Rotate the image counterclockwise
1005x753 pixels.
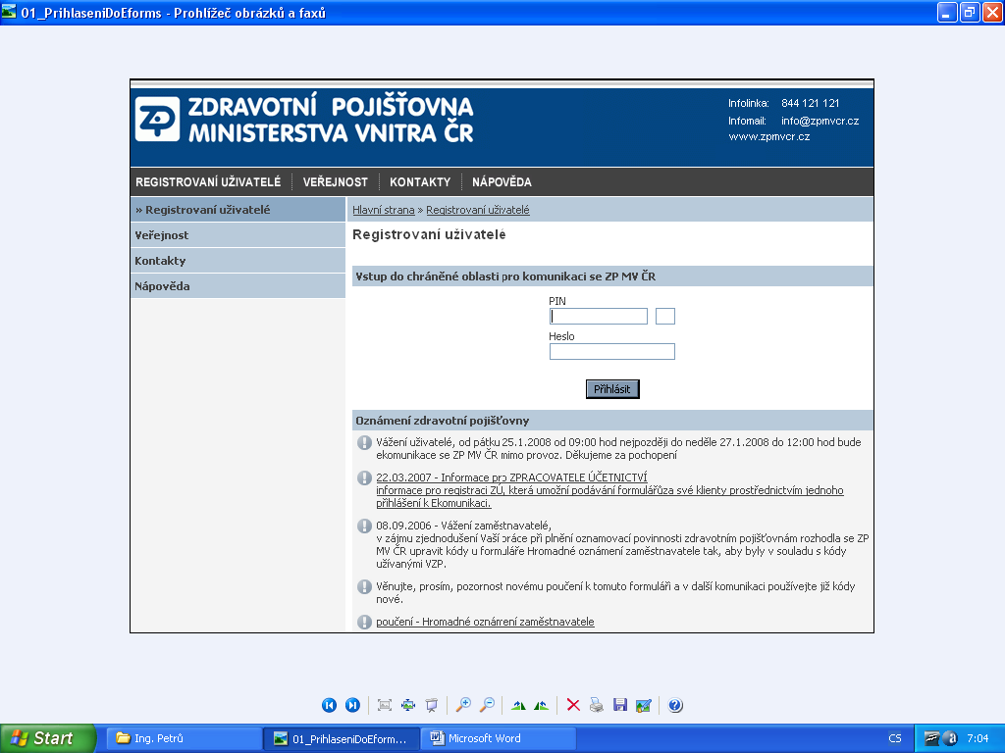(542, 705)
